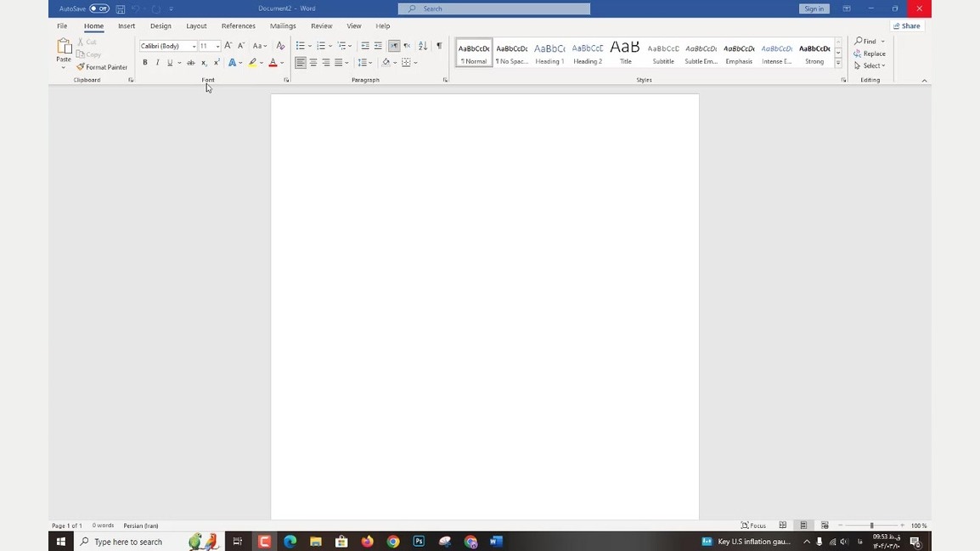Toggle right text alignment

point(325,63)
